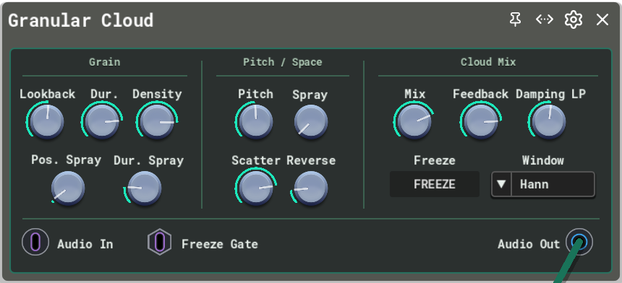Click the Reverse knob

coord(310,188)
